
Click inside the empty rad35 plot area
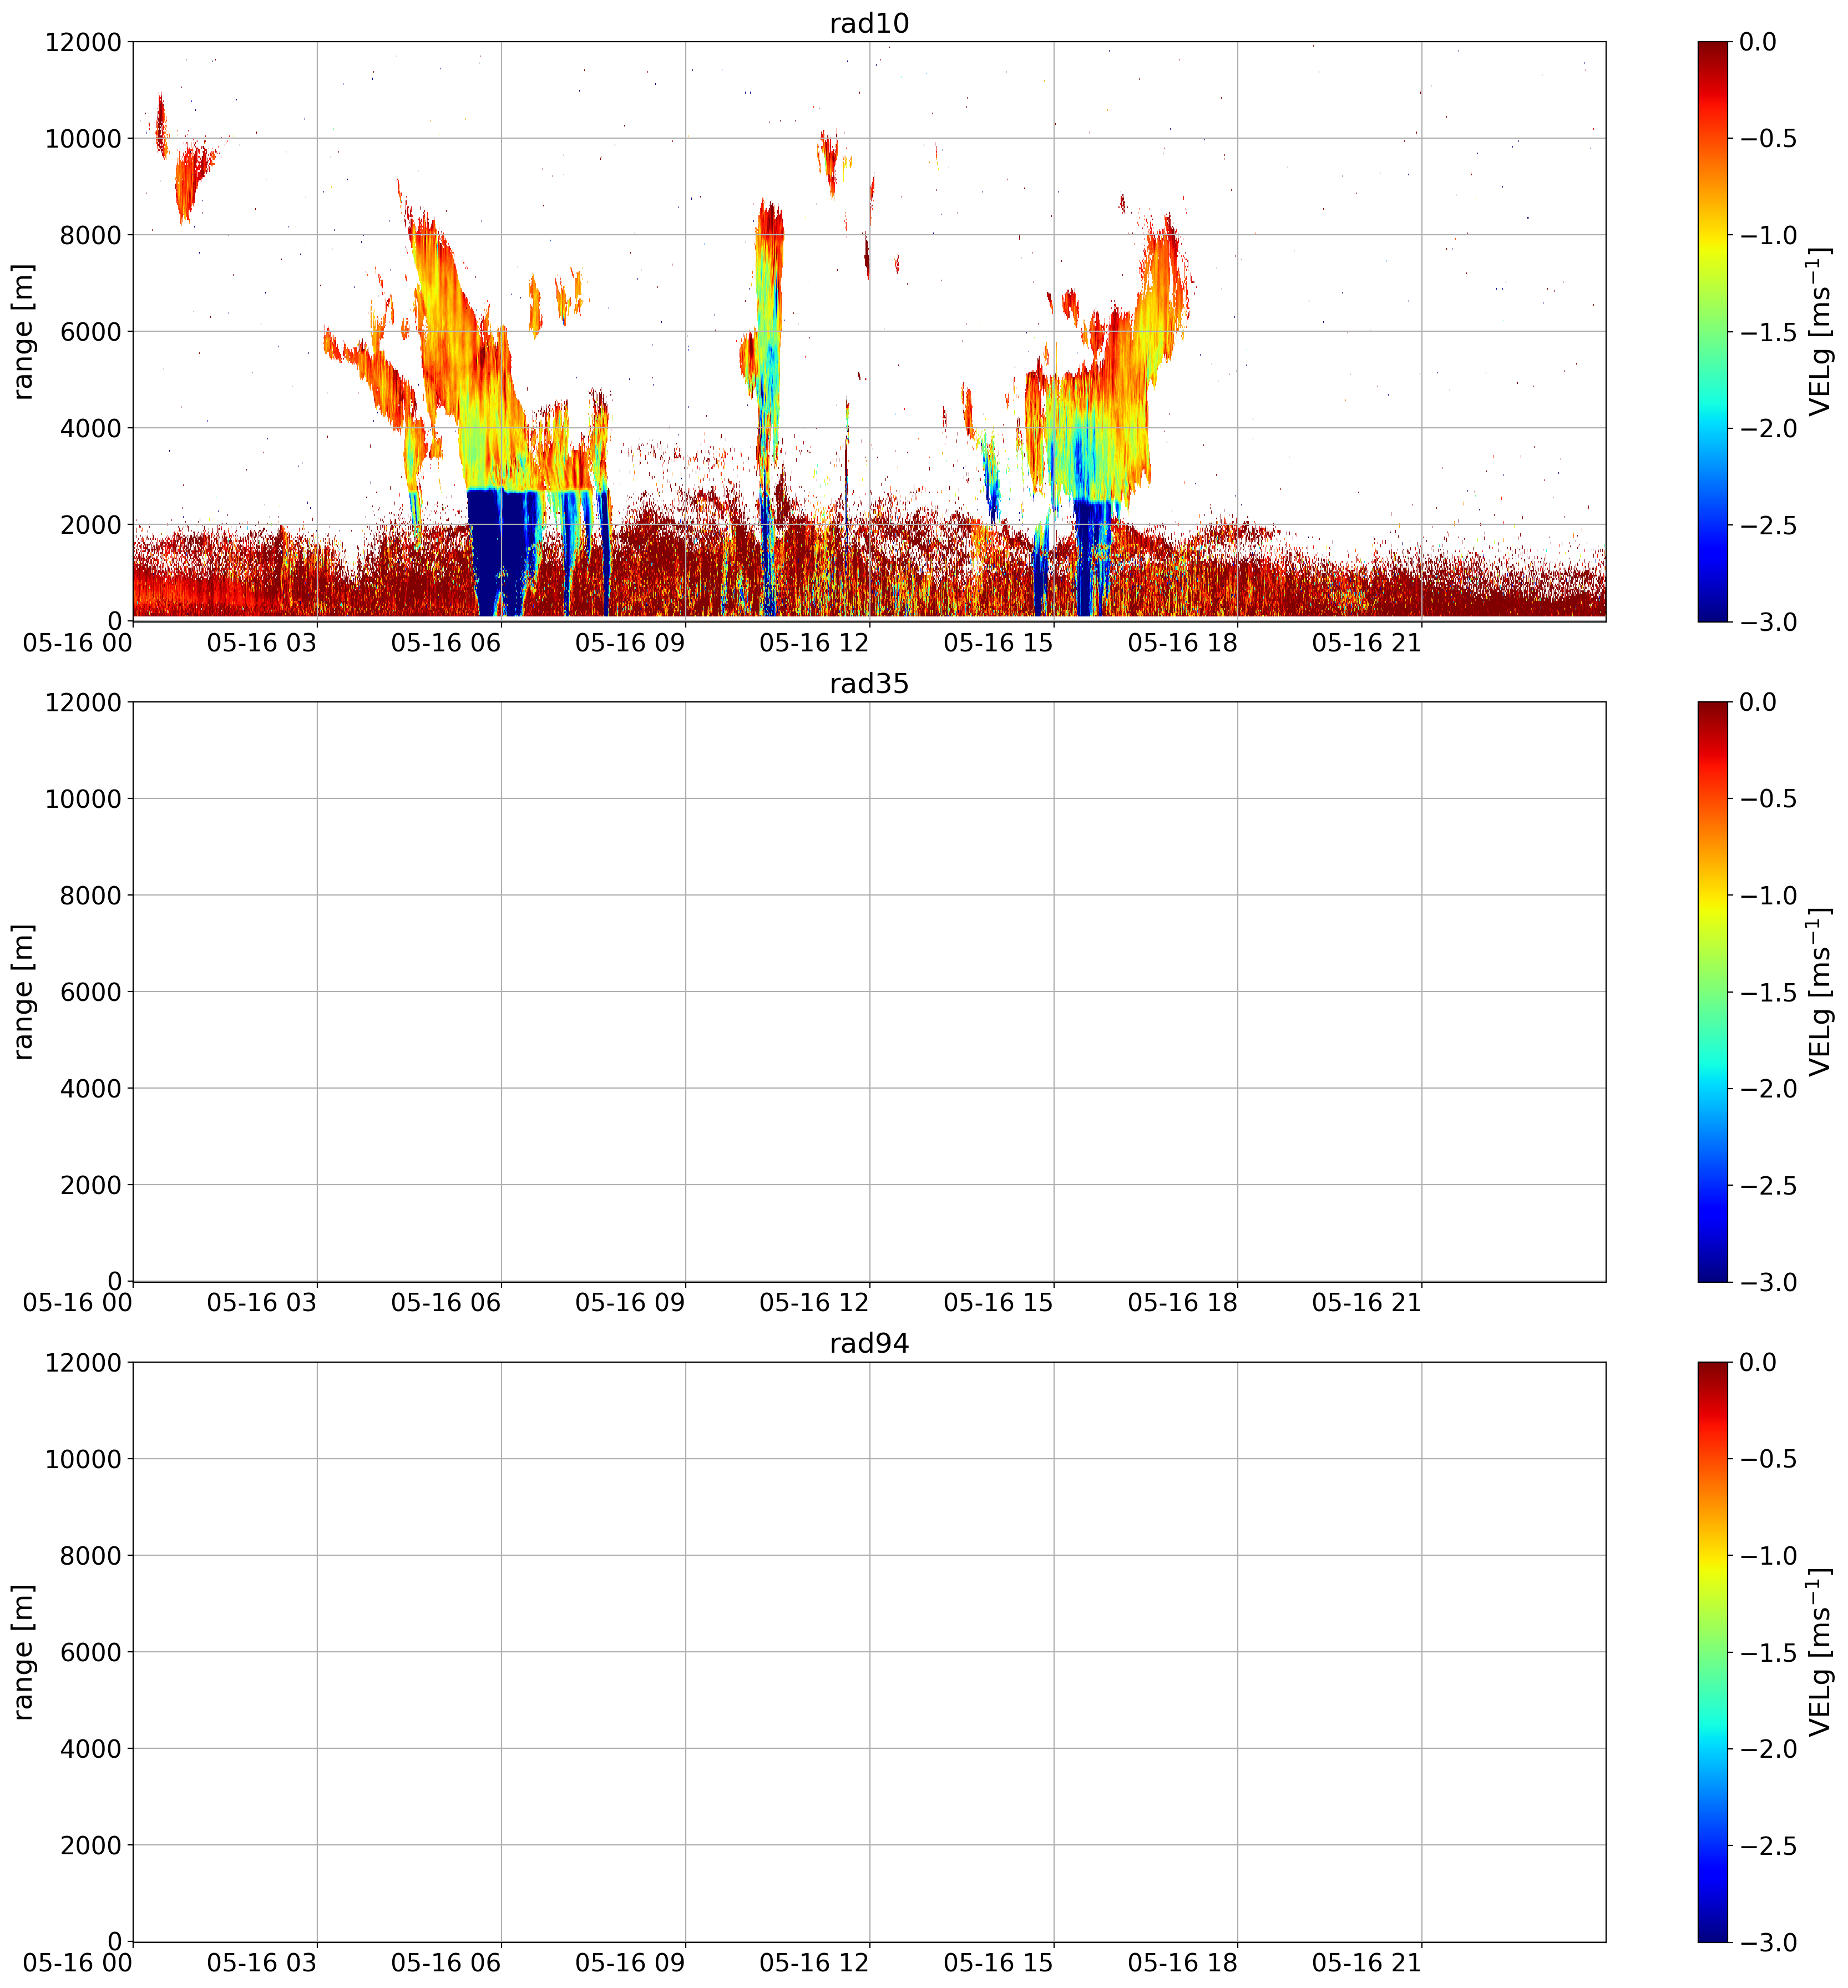point(869,991)
